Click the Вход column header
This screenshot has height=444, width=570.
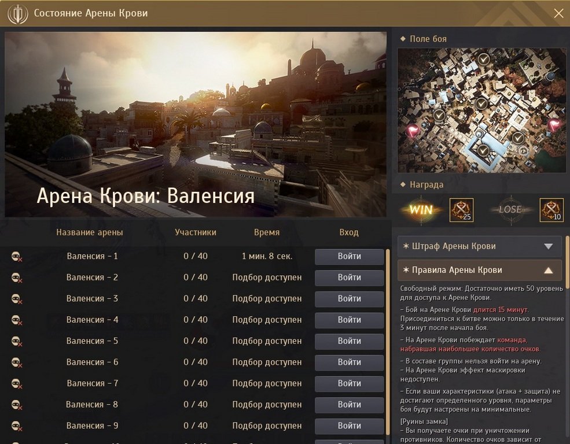pos(349,232)
